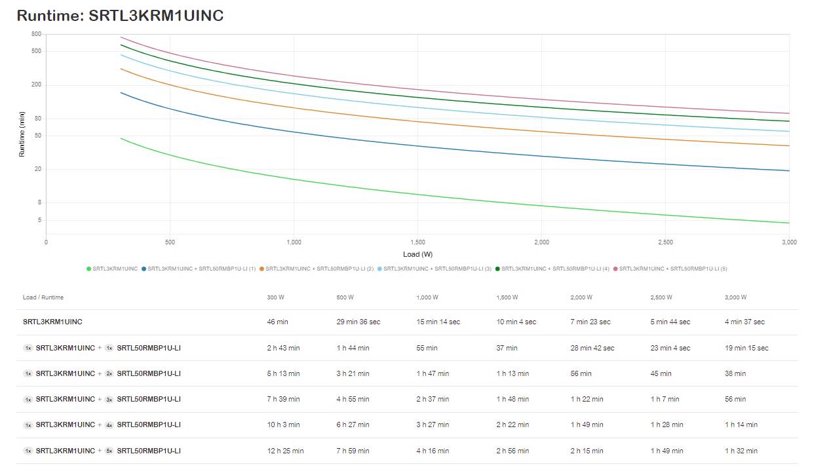Select the 29 min 36 sec cell
Viewport: 814px width, 473px height.
pyautogui.click(x=358, y=322)
